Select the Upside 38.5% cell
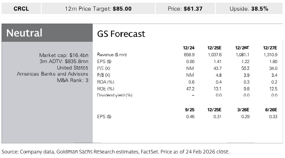285x158 pixels. pos(249,8)
